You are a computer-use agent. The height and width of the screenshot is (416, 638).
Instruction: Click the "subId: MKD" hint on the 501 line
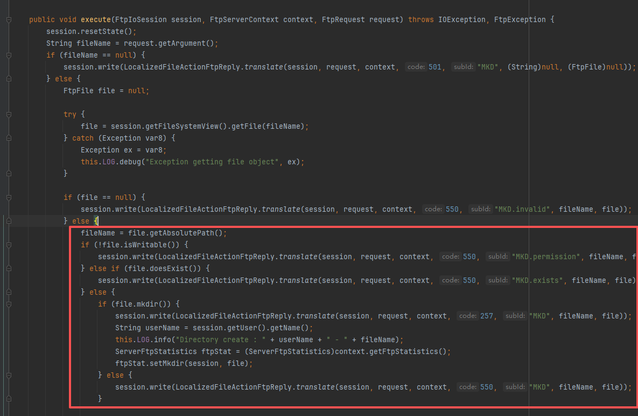coord(476,67)
